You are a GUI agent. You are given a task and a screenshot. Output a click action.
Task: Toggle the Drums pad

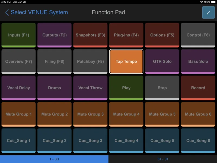pos(55,88)
